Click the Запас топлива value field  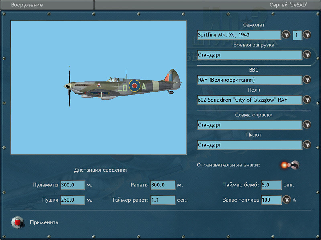(271, 200)
